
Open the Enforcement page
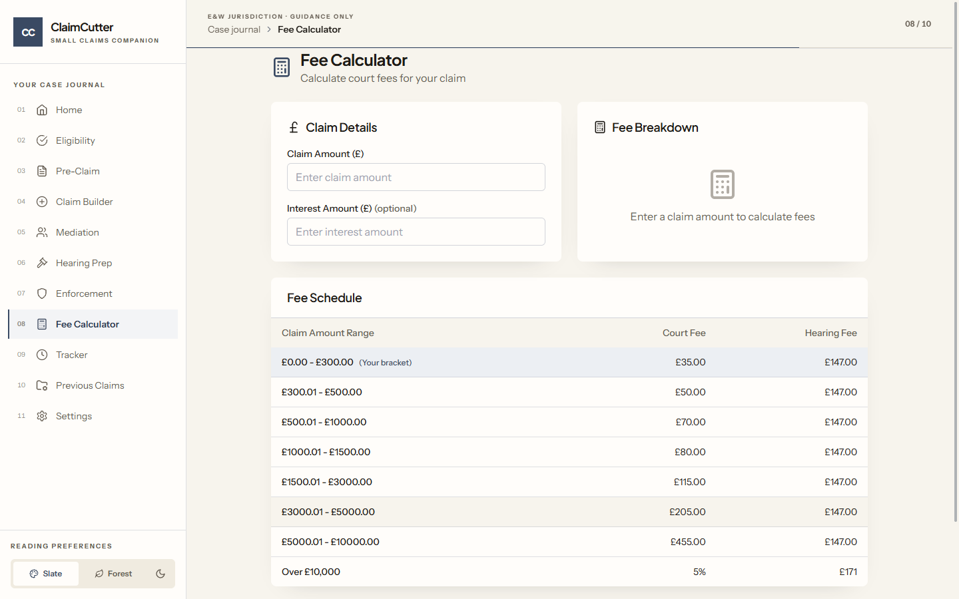(x=93, y=294)
